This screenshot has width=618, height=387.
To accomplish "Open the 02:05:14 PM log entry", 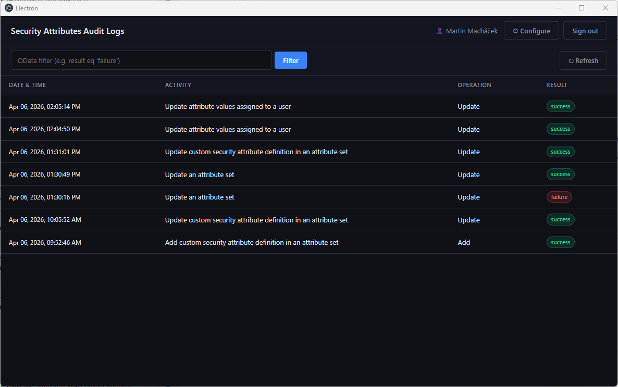I will [x=45, y=107].
